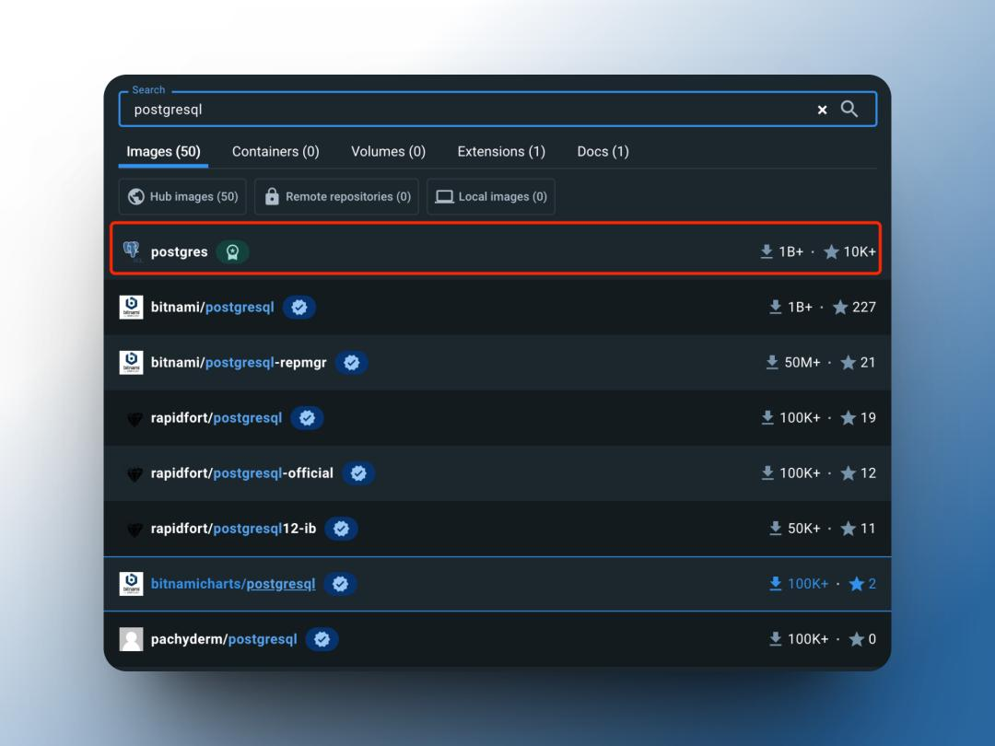Clear the search with the x button
Screen dimensions: 995x746
tap(821, 108)
